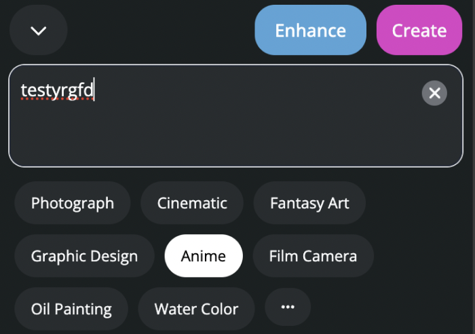The image size is (475, 334).
Task: Pick the Graphic Design style chip
Action: (84, 256)
